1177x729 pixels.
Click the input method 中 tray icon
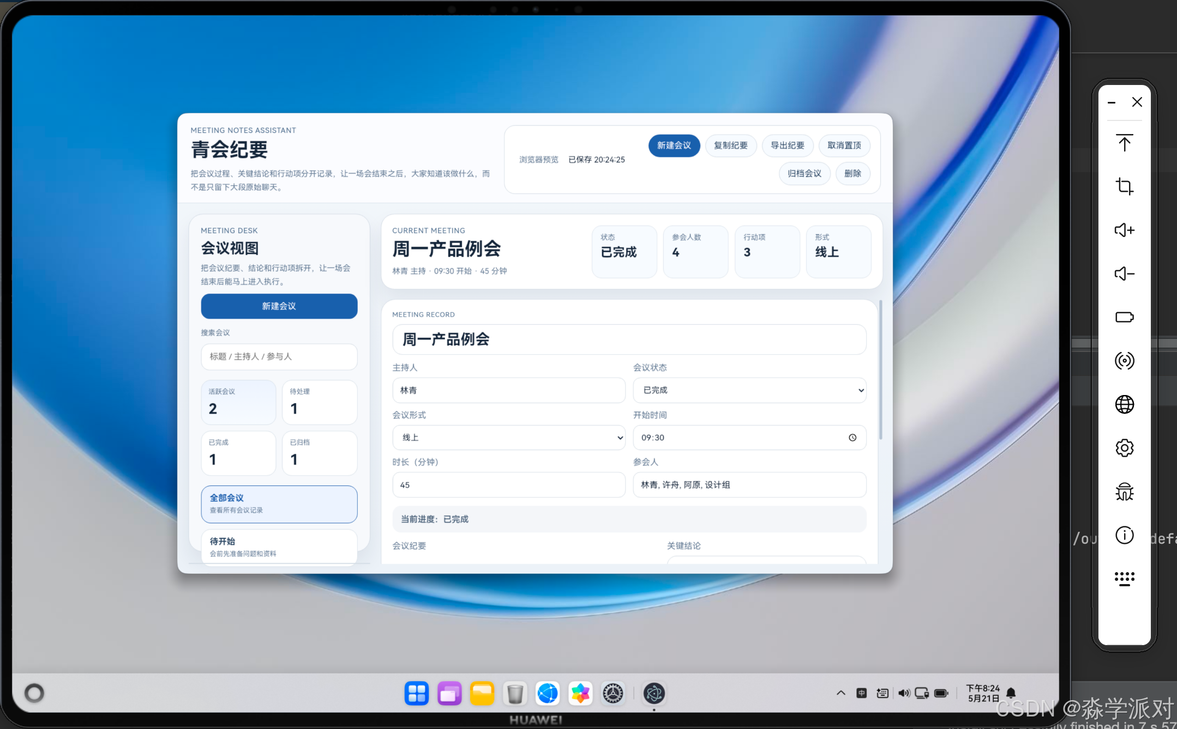862,693
